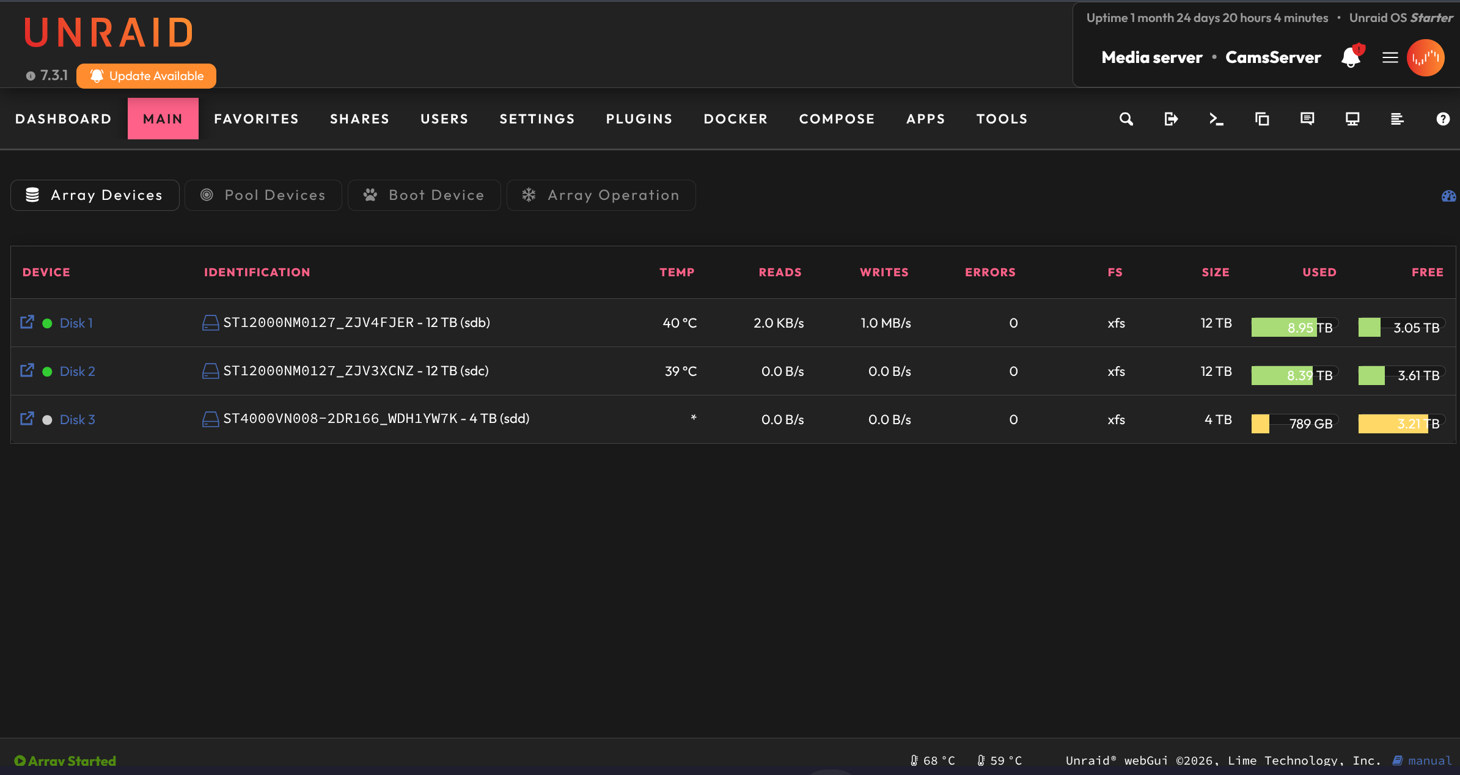Open the Disk 2 link
This screenshot has width=1460, height=775.
click(x=78, y=372)
